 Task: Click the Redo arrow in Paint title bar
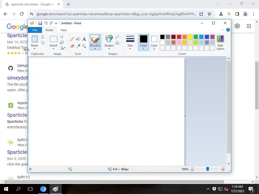51,23
